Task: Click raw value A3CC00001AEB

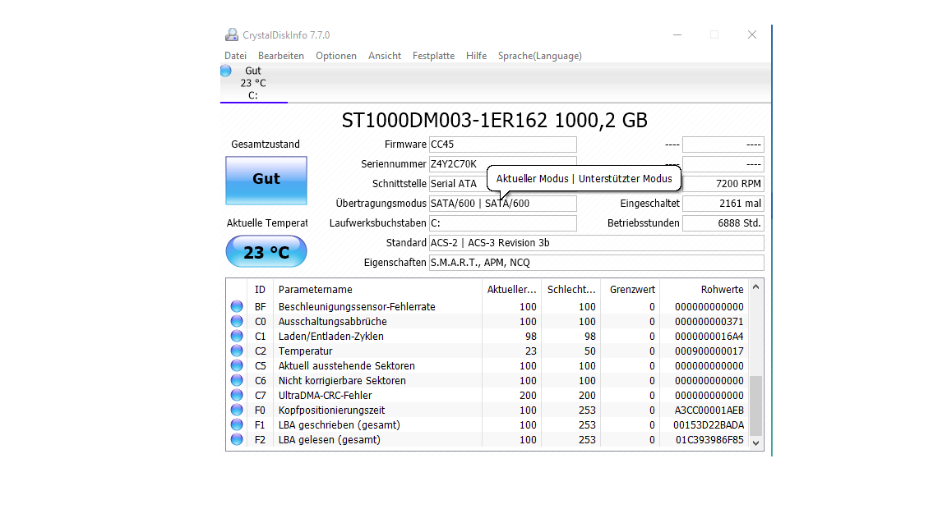Action: (x=709, y=410)
